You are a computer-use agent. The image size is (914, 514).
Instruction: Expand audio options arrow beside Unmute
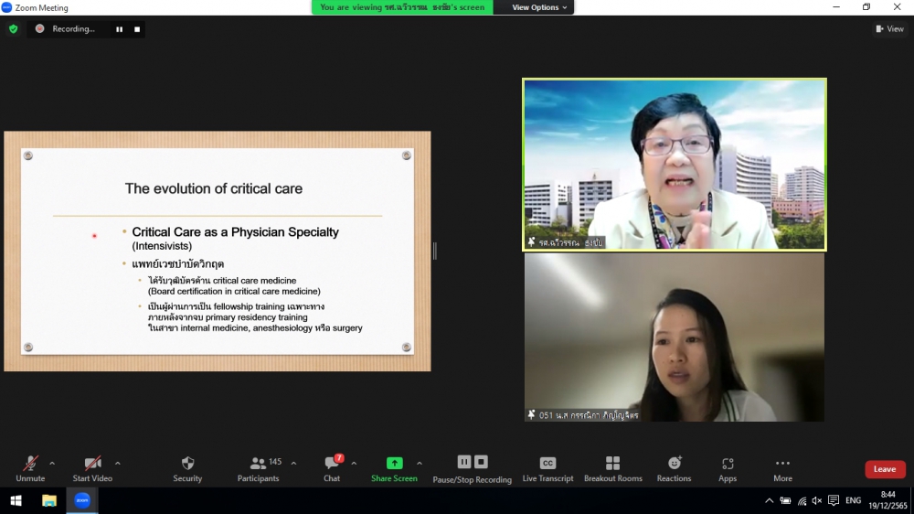[x=52, y=463]
